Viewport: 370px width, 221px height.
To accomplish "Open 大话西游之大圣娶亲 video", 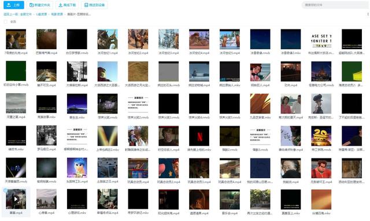I will [108, 71].
